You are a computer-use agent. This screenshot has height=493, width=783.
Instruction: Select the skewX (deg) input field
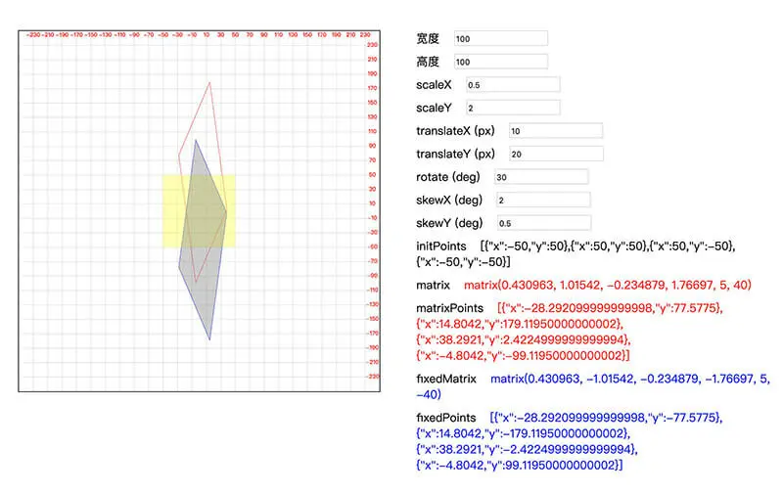click(543, 200)
